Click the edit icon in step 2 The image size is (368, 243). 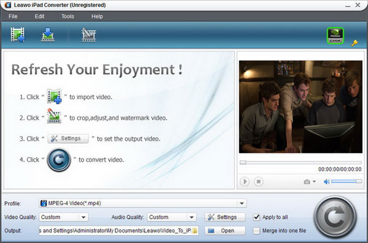[x=54, y=116]
